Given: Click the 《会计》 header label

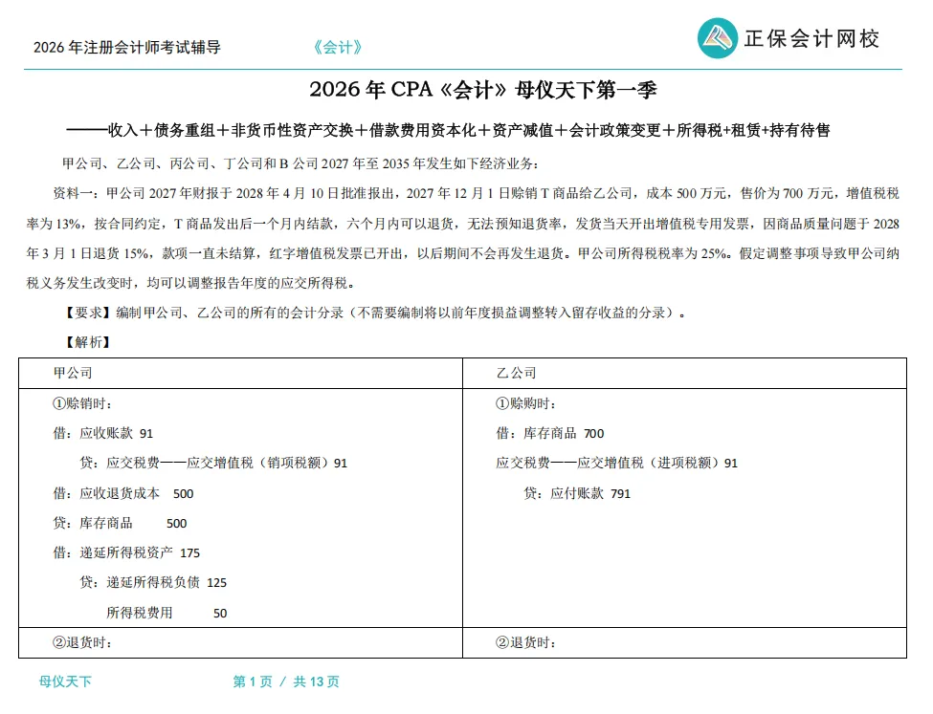Looking at the screenshot, I should [338, 47].
